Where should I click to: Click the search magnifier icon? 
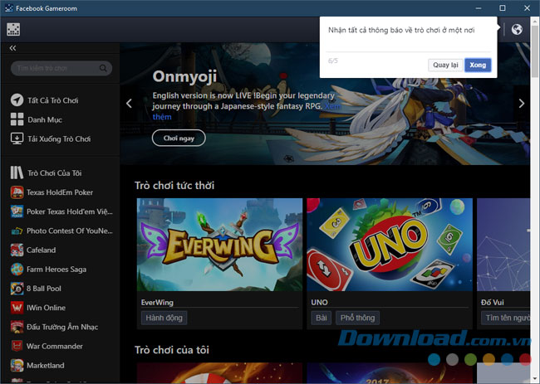[103, 68]
